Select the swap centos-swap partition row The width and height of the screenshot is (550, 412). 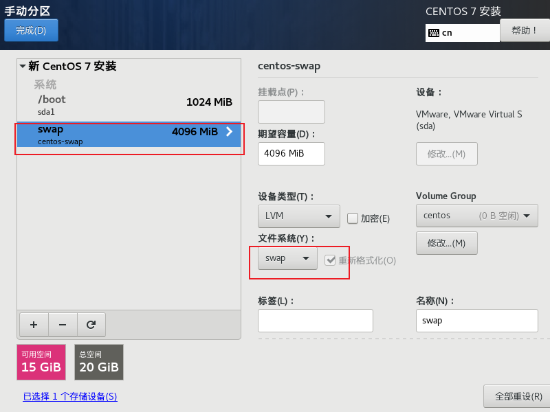point(129,135)
